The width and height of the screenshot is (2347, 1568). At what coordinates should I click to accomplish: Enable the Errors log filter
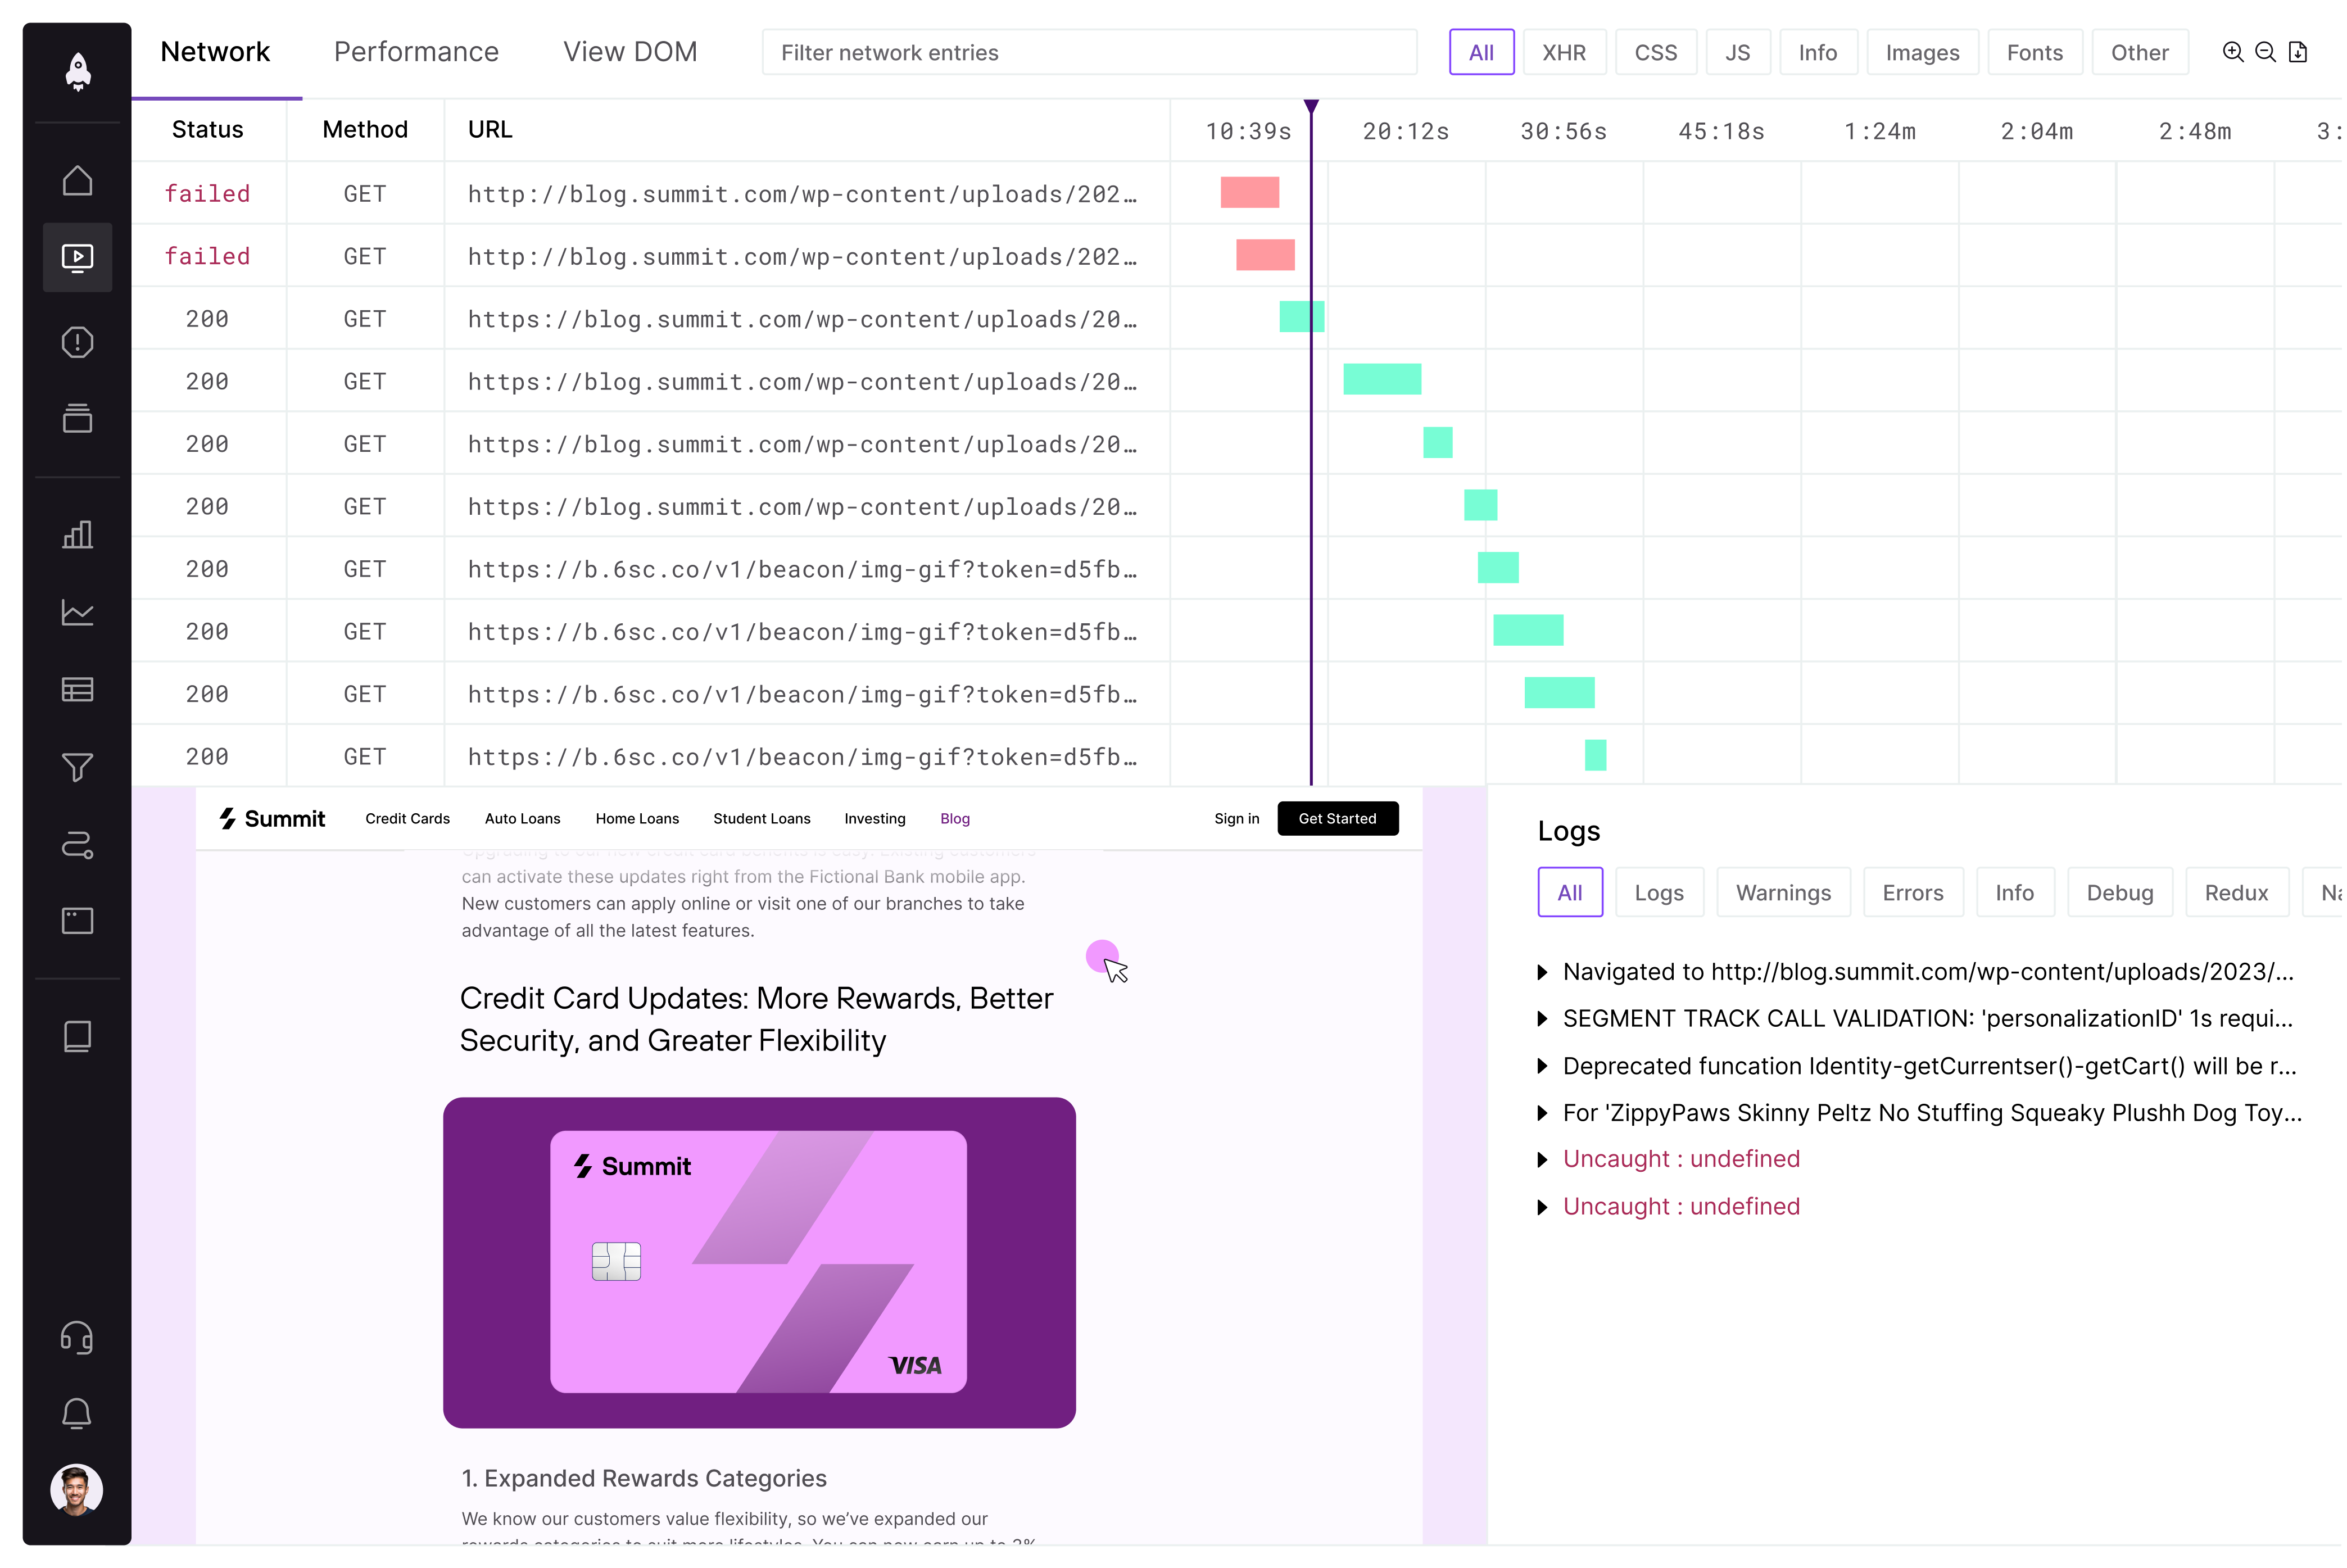click(1912, 892)
